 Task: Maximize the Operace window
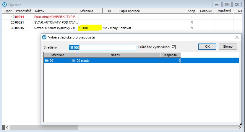pyautogui.click(x=227, y=5)
